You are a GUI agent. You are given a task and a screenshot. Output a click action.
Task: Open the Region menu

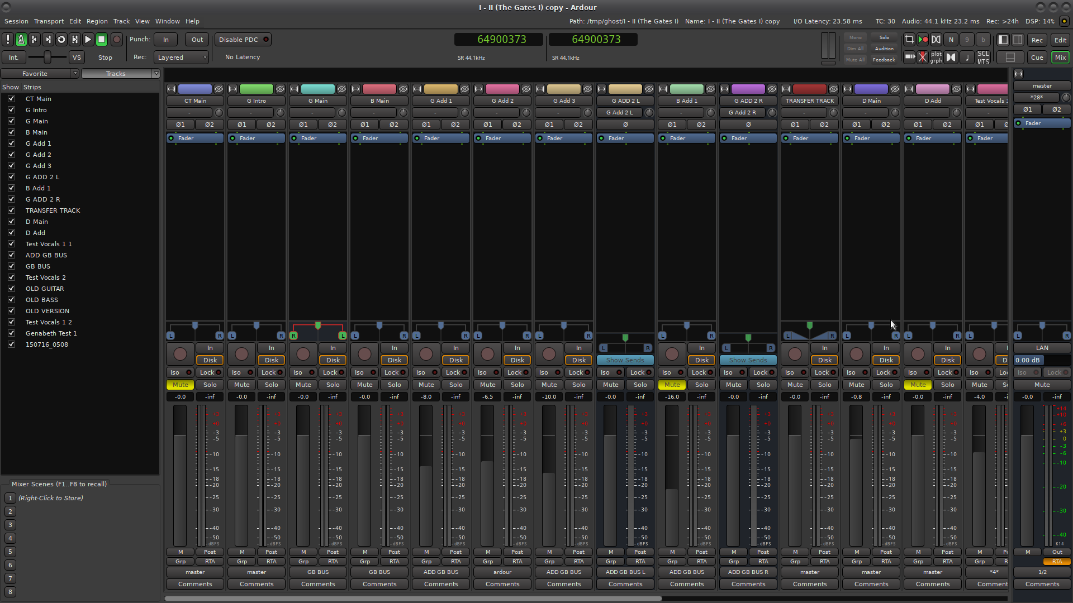(97, 21)
